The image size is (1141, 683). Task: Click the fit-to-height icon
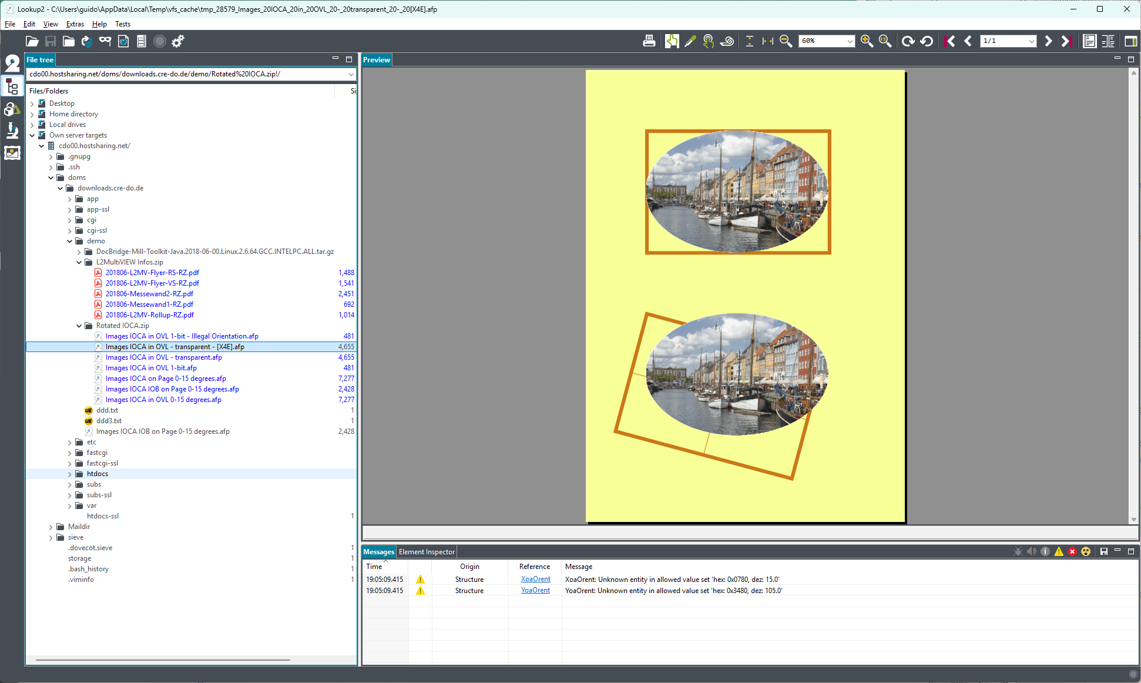point(750,41)
